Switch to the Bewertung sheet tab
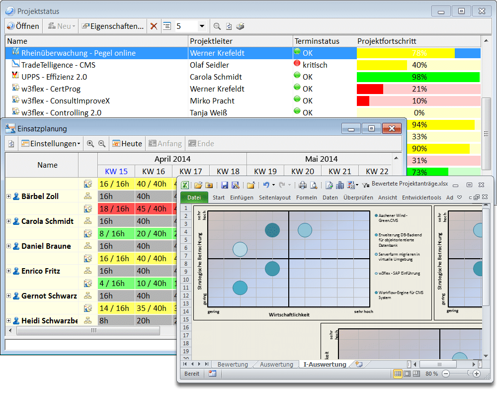 [x=233, y=364]
